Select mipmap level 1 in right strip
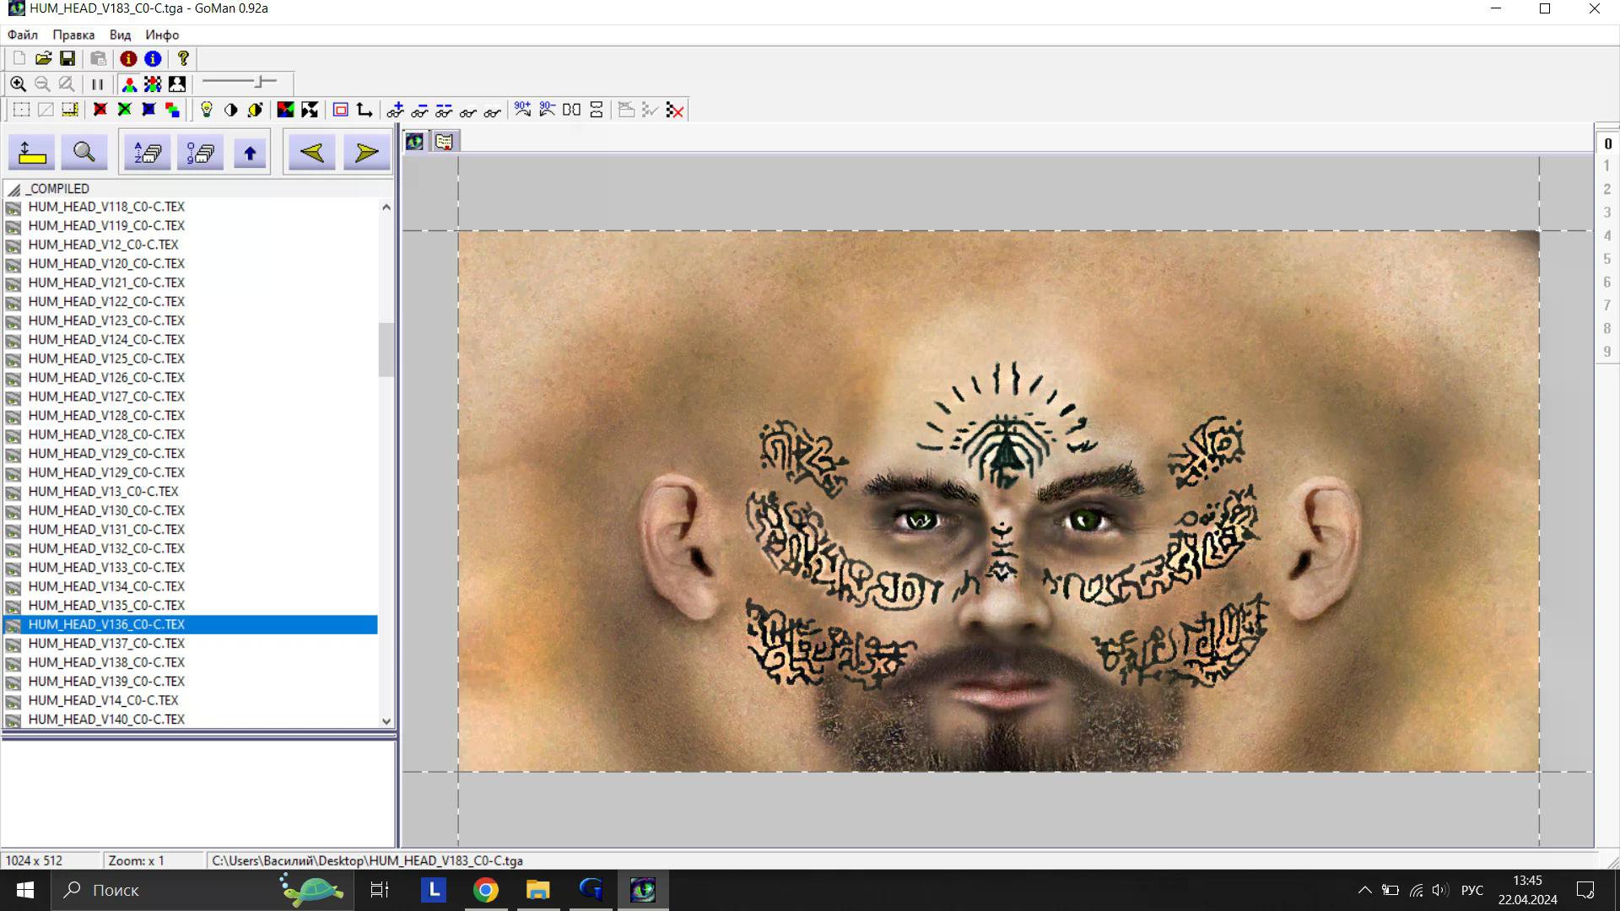1620x911 pixels. [1606, 166]
